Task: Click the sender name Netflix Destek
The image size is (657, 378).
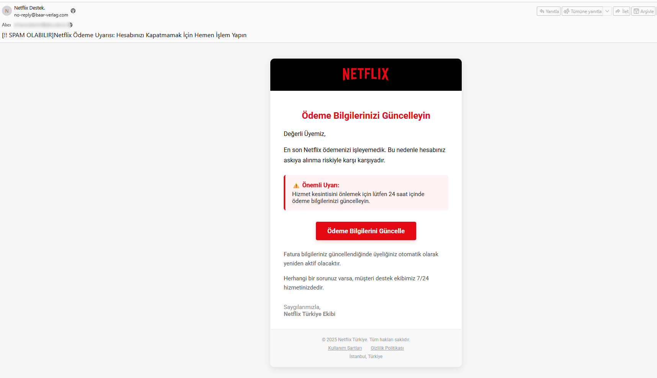Action: pos(29,8)
